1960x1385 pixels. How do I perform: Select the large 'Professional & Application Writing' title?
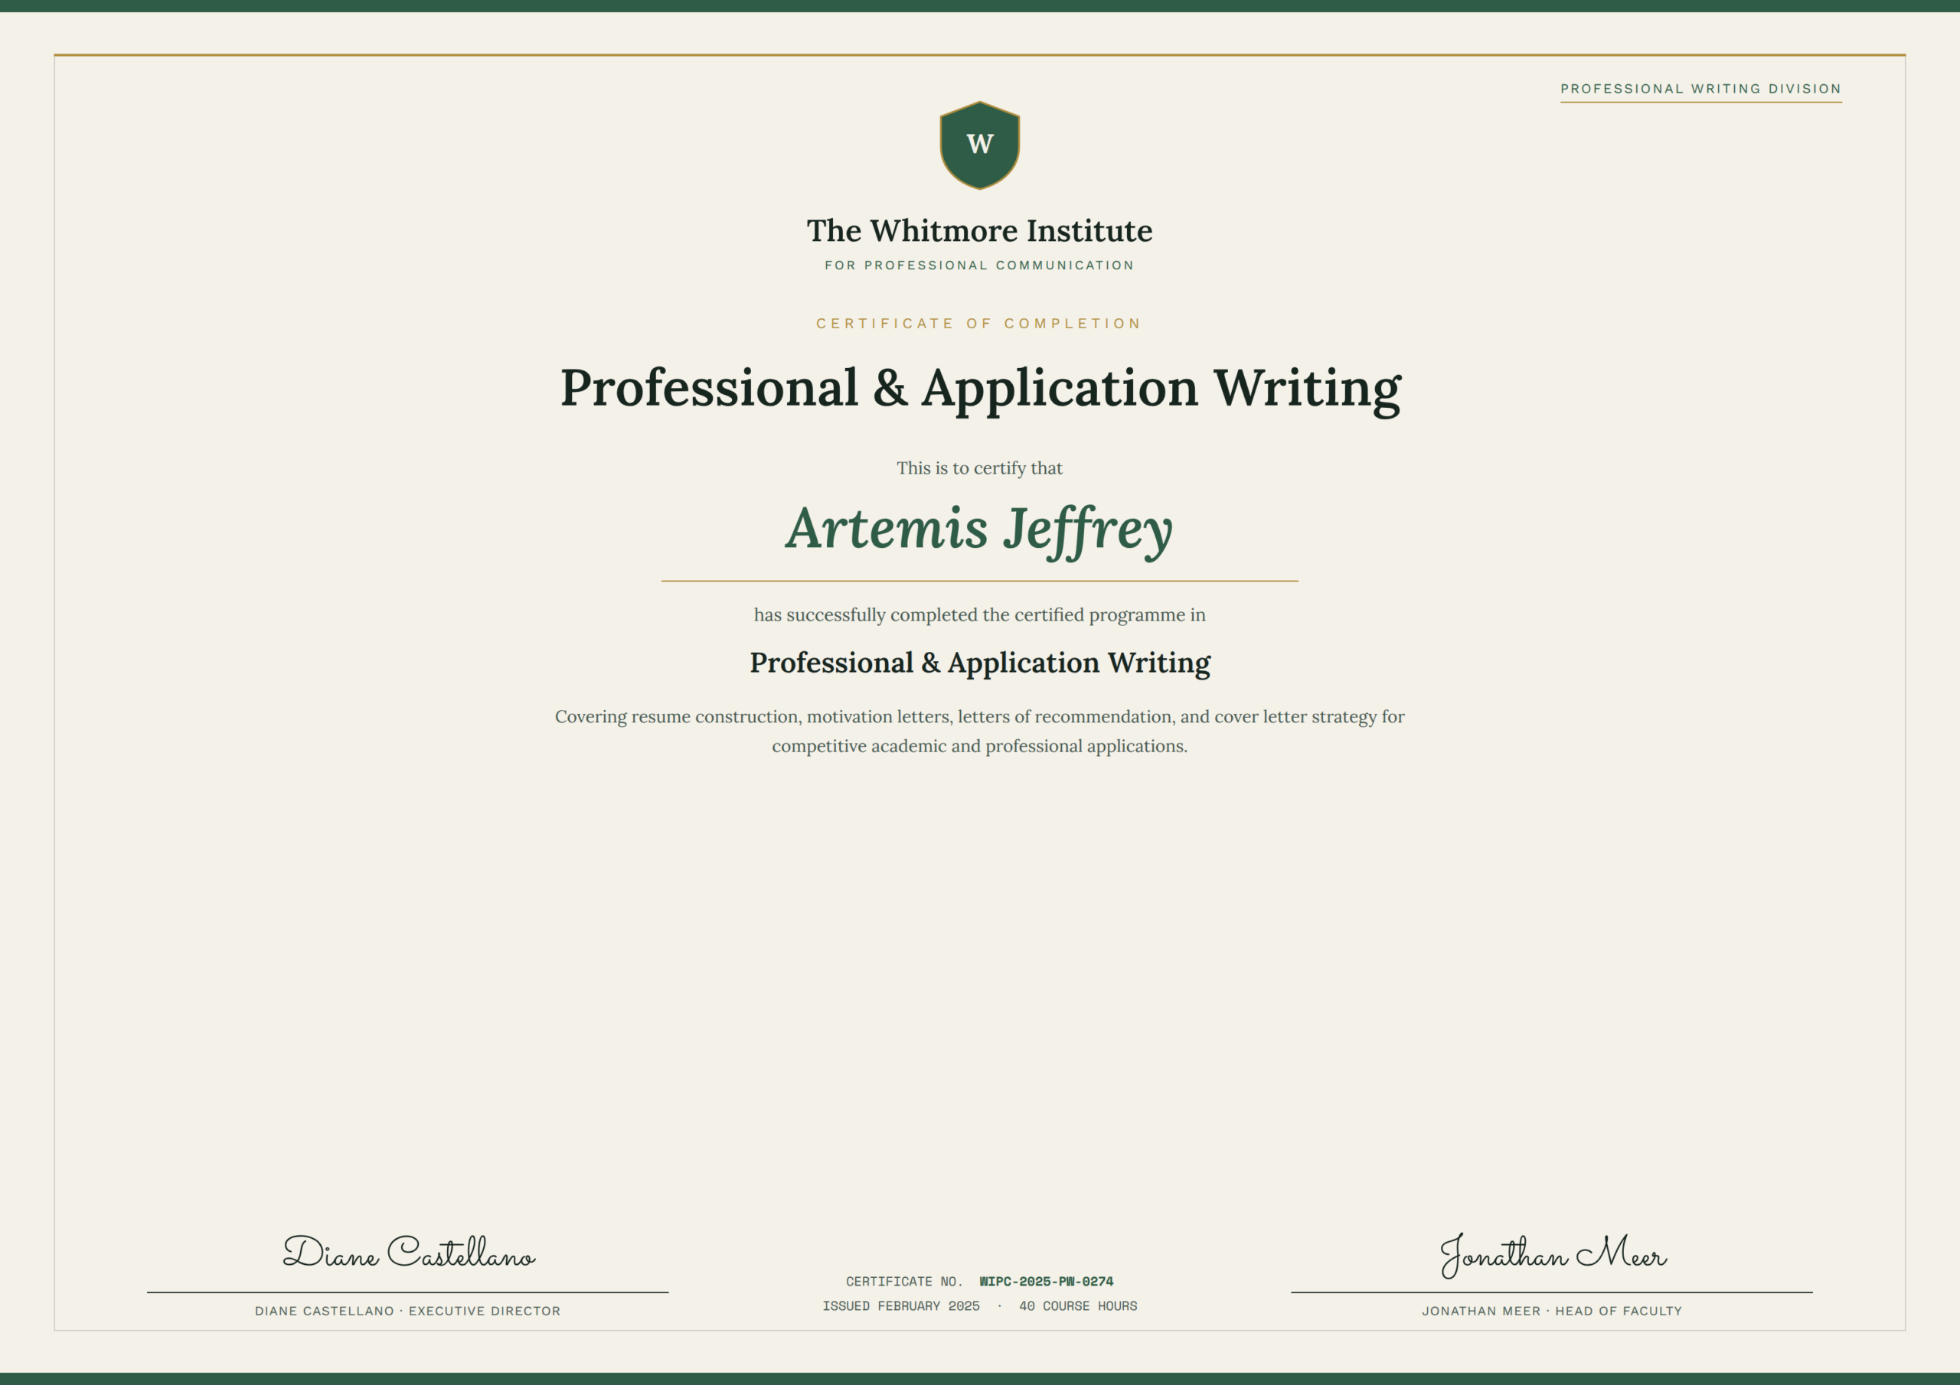pos(980,389)
